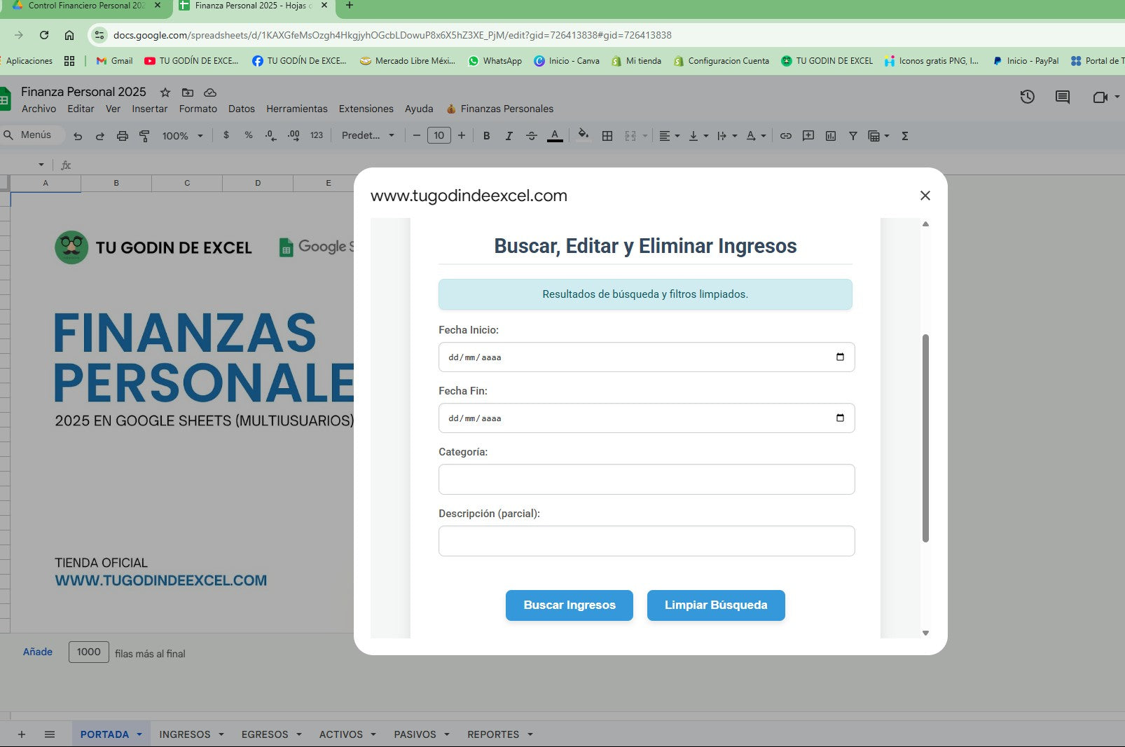Click the Descripción (parcial) field

(647, 541)
